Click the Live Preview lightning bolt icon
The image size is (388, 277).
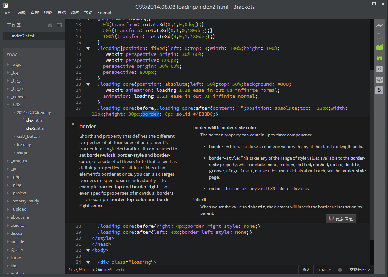pos(379,25)
